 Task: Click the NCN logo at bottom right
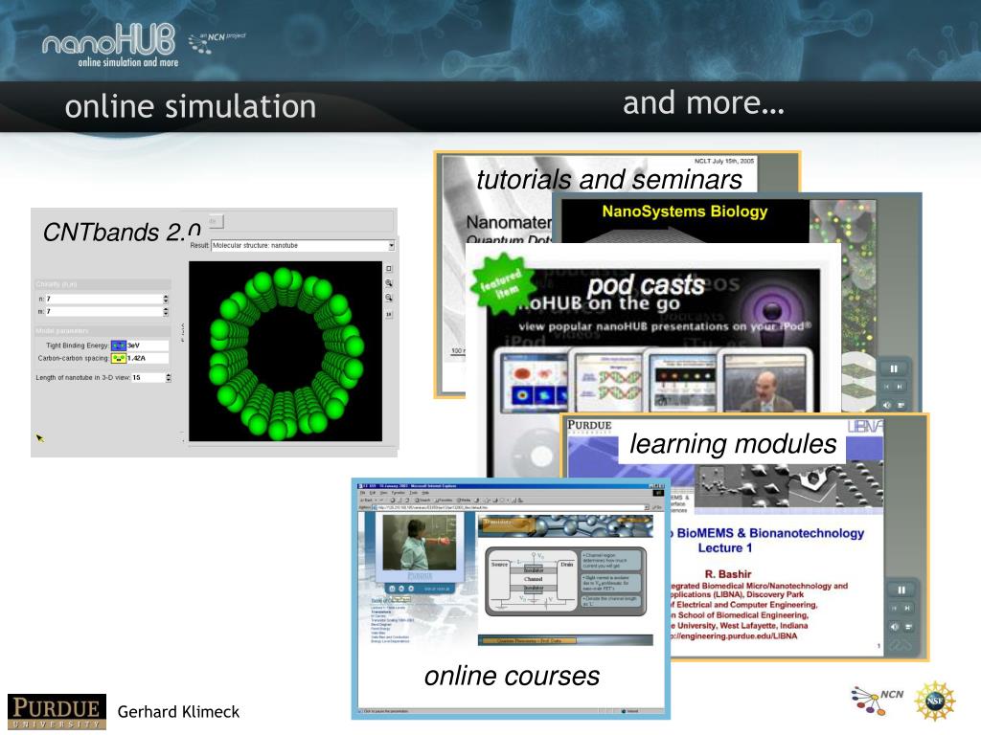(878, 701)
